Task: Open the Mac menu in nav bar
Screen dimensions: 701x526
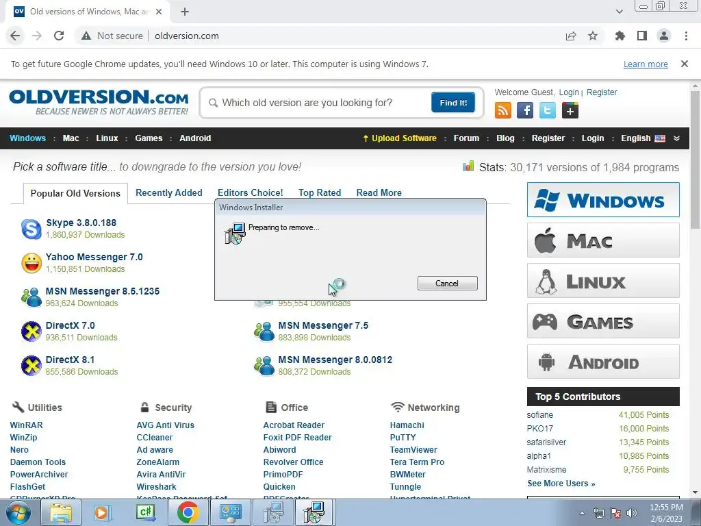Action: click(x=71, y=138)
